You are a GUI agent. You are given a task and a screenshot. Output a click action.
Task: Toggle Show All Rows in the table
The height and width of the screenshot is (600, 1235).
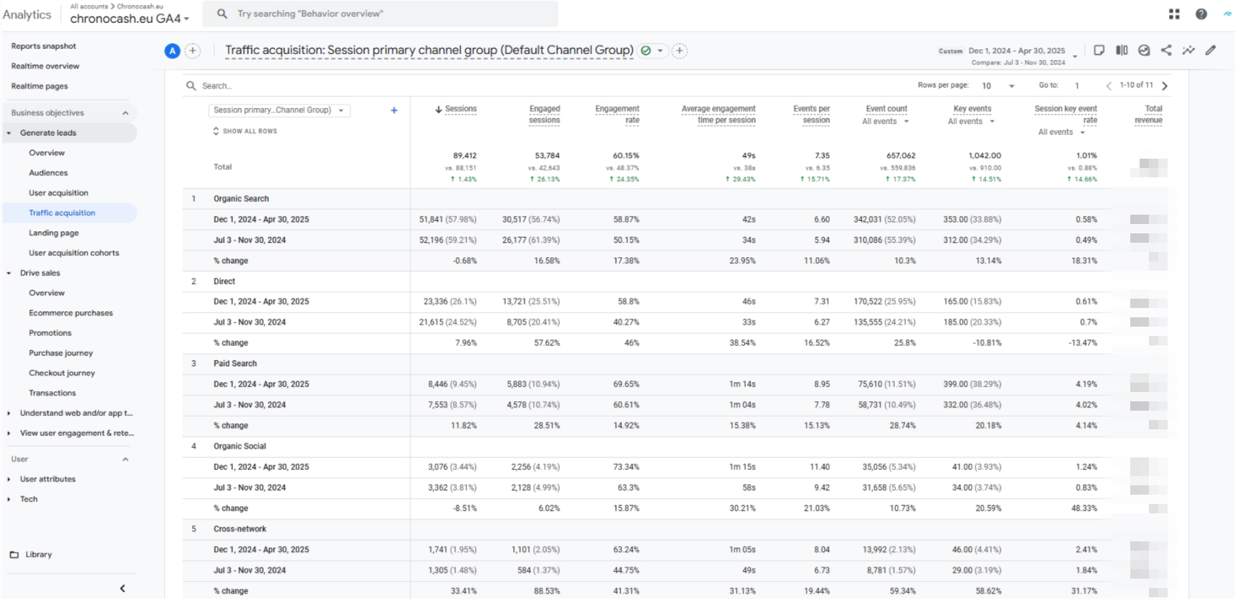point(244,131)
